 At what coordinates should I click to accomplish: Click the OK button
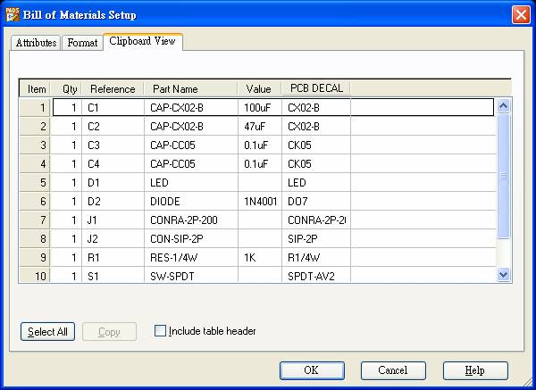pos(312,370)
